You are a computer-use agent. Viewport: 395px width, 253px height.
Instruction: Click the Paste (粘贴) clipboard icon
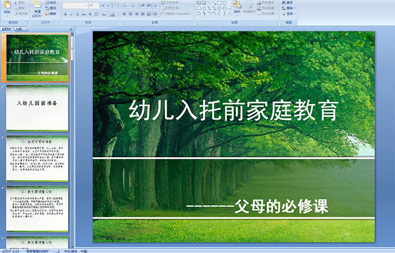(x=7, y=5)
